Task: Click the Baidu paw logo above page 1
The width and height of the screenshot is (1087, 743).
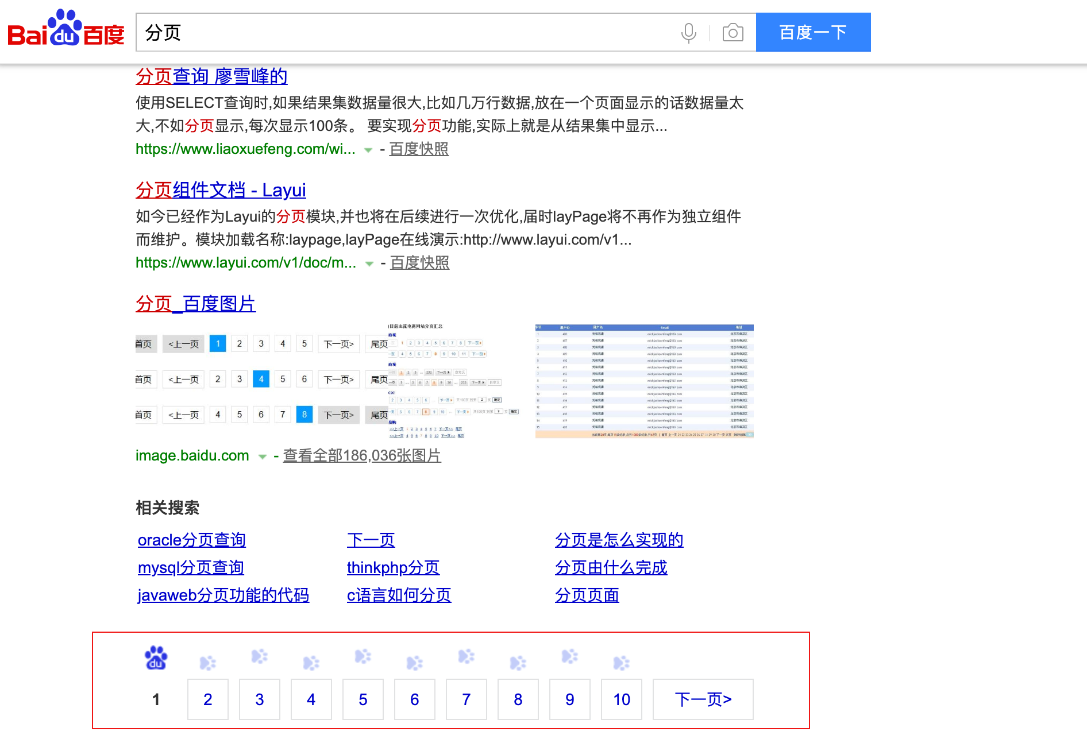Action: coord(155,659)
